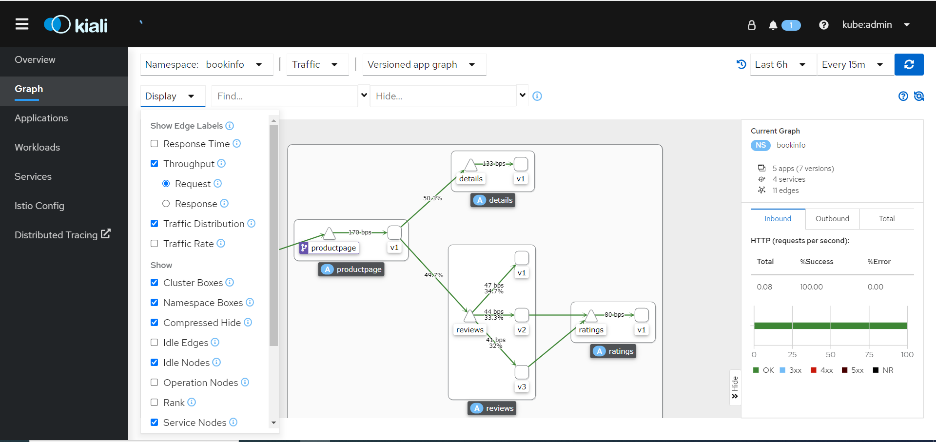
Task: Switch to the Outbound tab
Action: pos(832,219)
